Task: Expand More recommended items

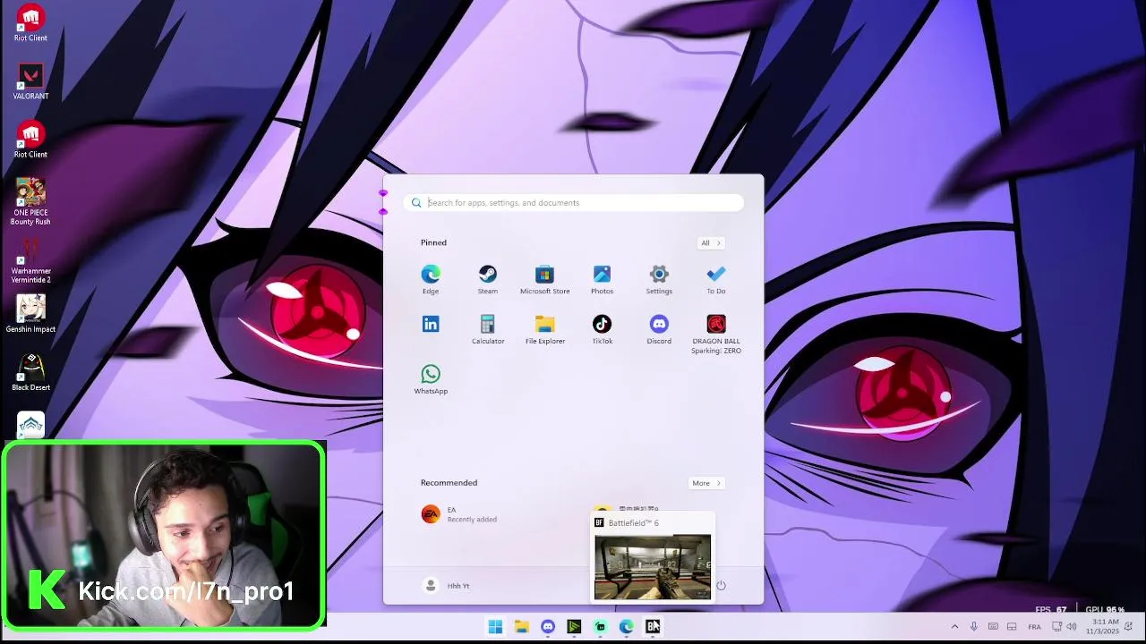Action: 706,483
